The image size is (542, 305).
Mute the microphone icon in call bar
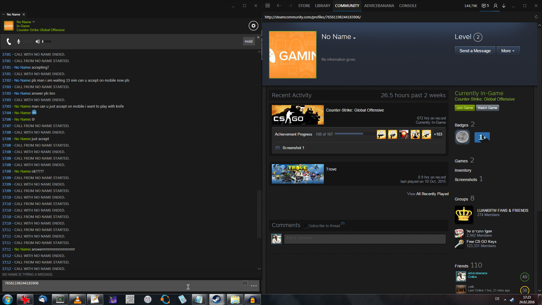click(19, 42)
